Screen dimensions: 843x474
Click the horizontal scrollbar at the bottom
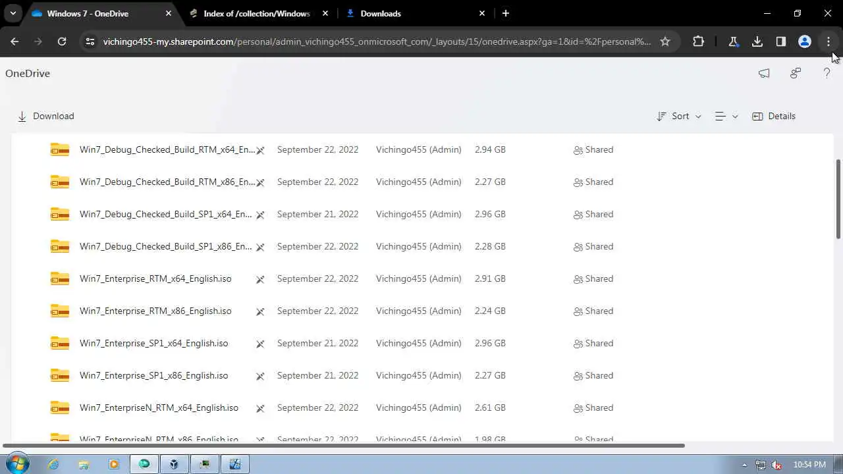[344, 446]
